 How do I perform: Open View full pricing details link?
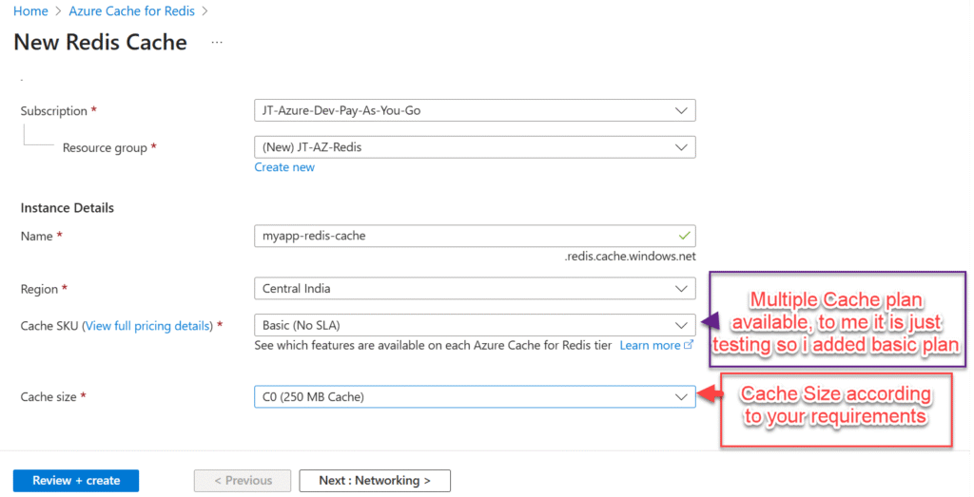147,326
